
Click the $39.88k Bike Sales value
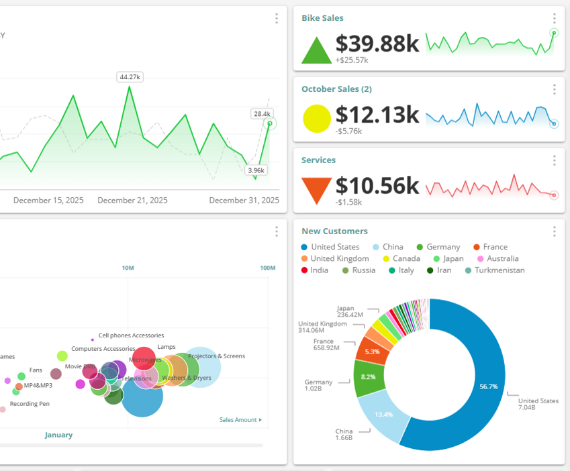(x=377, y=44)
